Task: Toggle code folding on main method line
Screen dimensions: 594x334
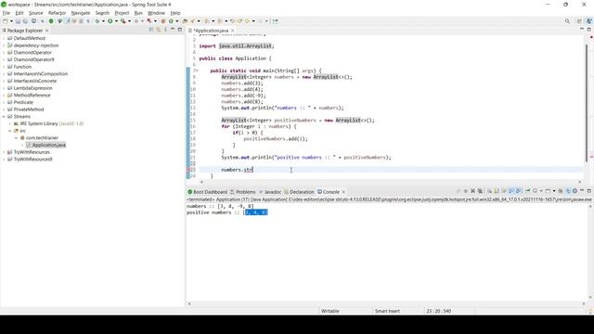Action: (x=197, y=71)
